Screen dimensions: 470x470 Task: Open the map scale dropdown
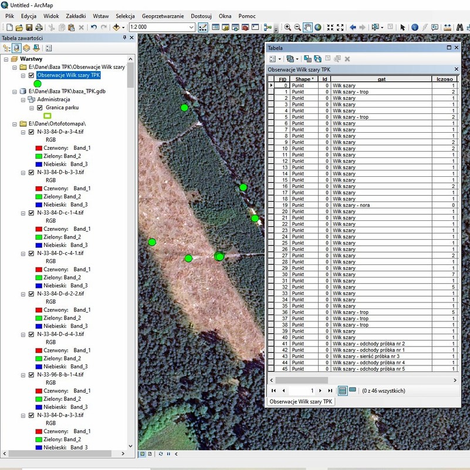[x=191, y=27]
